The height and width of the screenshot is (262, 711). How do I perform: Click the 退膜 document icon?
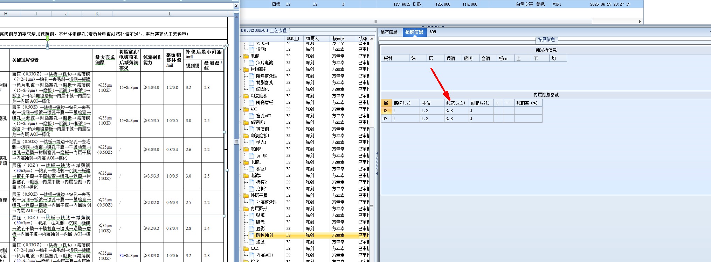click(251, 242)
